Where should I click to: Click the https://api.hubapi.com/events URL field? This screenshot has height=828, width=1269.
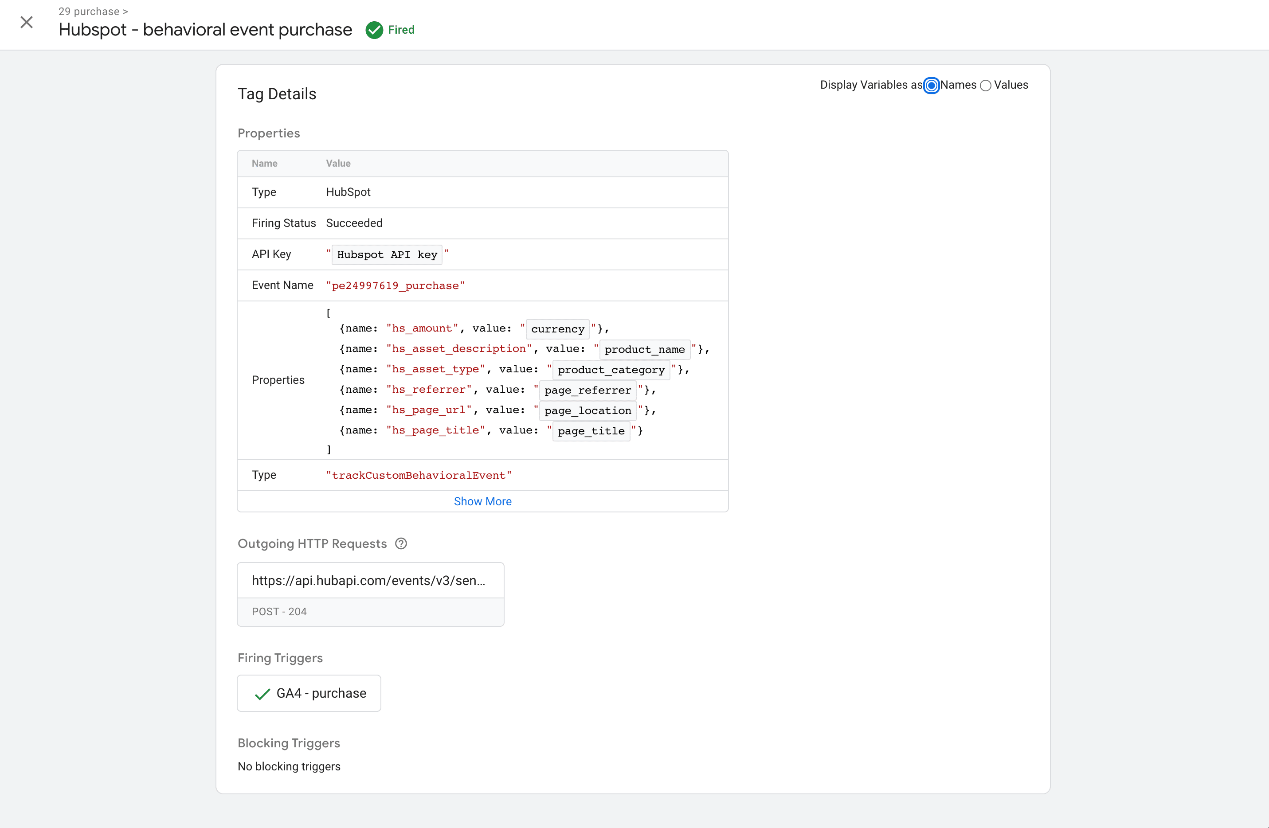pos(369,580)
